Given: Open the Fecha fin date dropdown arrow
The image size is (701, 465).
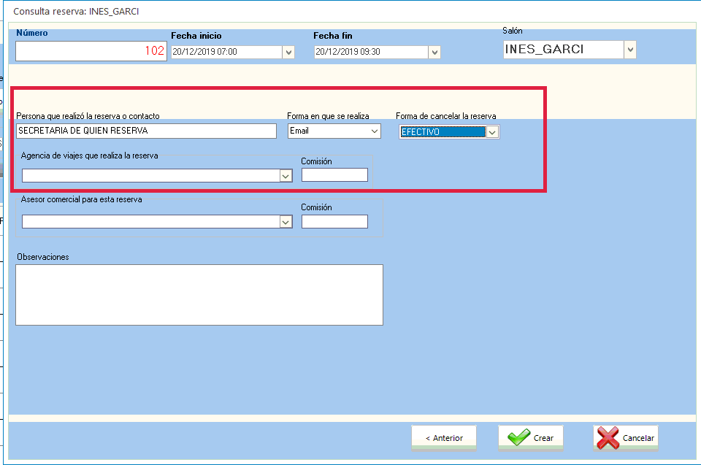Looking at the screenshot, I should [434, 53].
